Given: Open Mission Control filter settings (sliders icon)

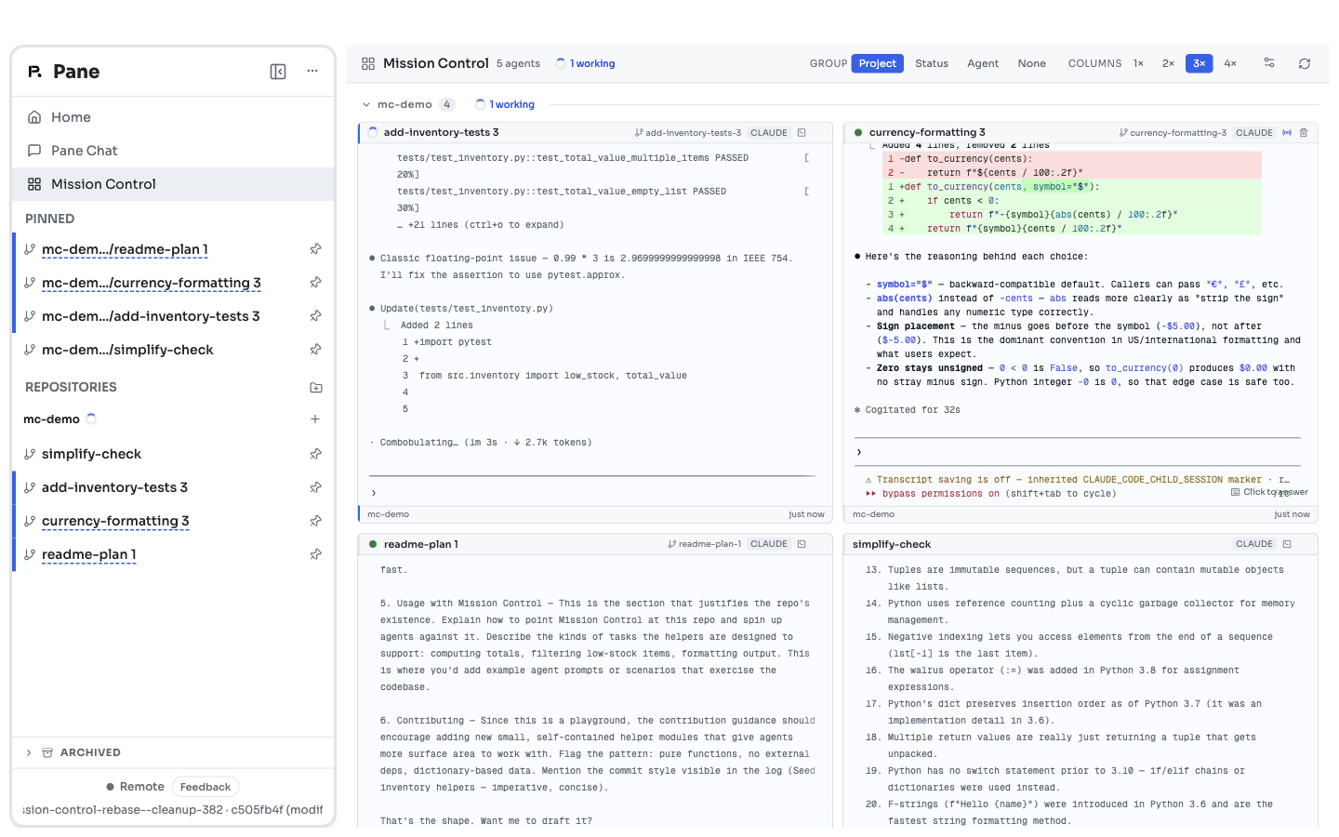Looking at the screenshot, I should click(x=1269, y=63).
